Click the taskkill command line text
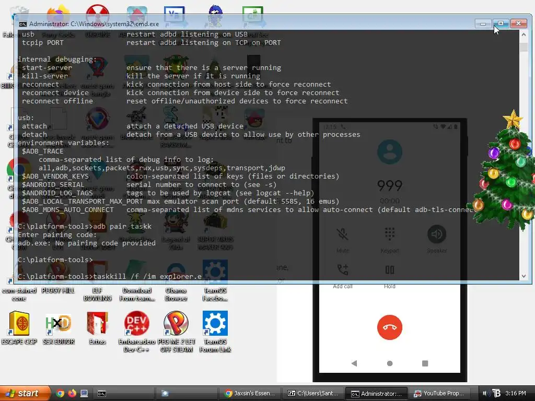 [110, 277]
